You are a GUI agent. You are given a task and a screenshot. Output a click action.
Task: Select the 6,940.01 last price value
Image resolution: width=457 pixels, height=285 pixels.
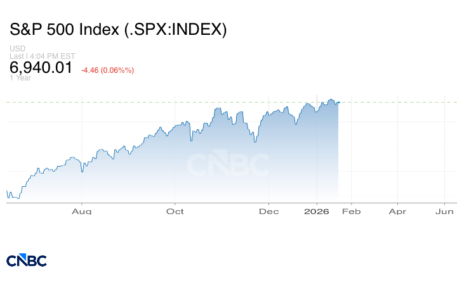pos(41,67)
